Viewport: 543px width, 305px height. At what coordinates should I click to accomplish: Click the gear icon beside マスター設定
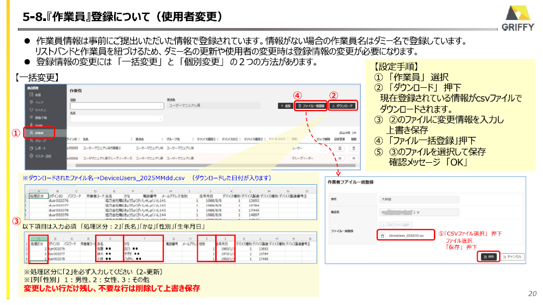(31, 156)
